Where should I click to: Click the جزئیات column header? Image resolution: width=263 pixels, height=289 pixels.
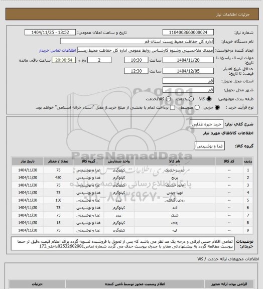point(37,284)
